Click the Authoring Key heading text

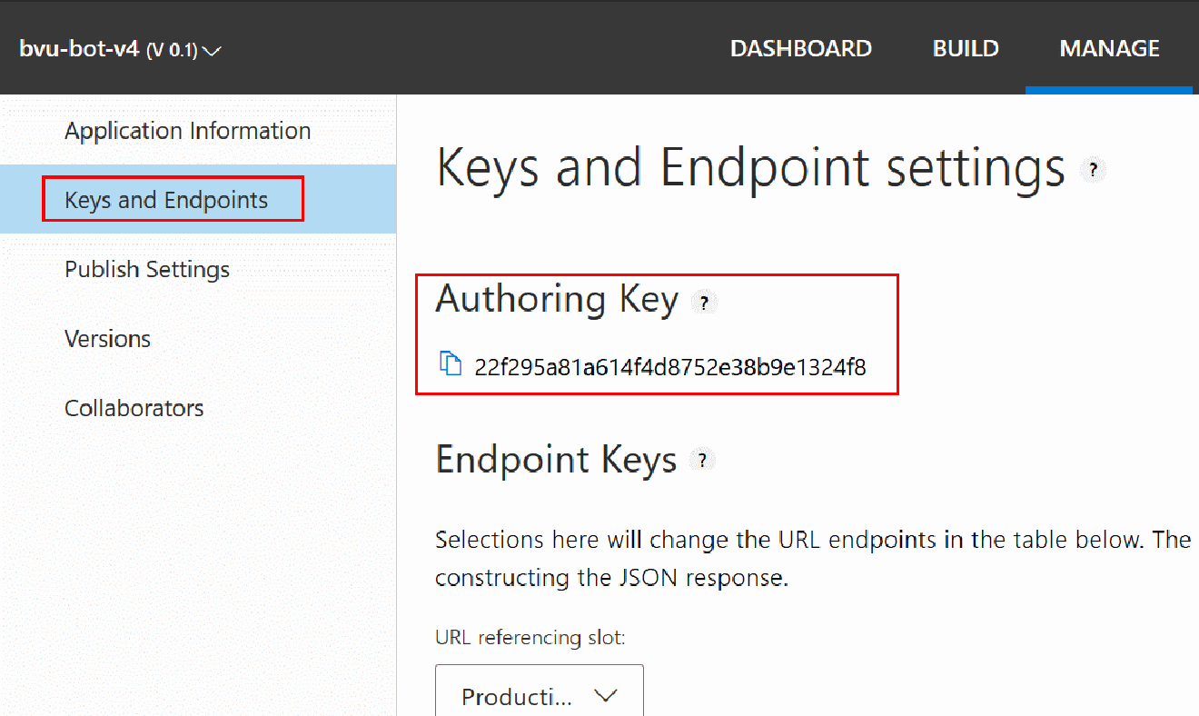click(x=556, y=299)
